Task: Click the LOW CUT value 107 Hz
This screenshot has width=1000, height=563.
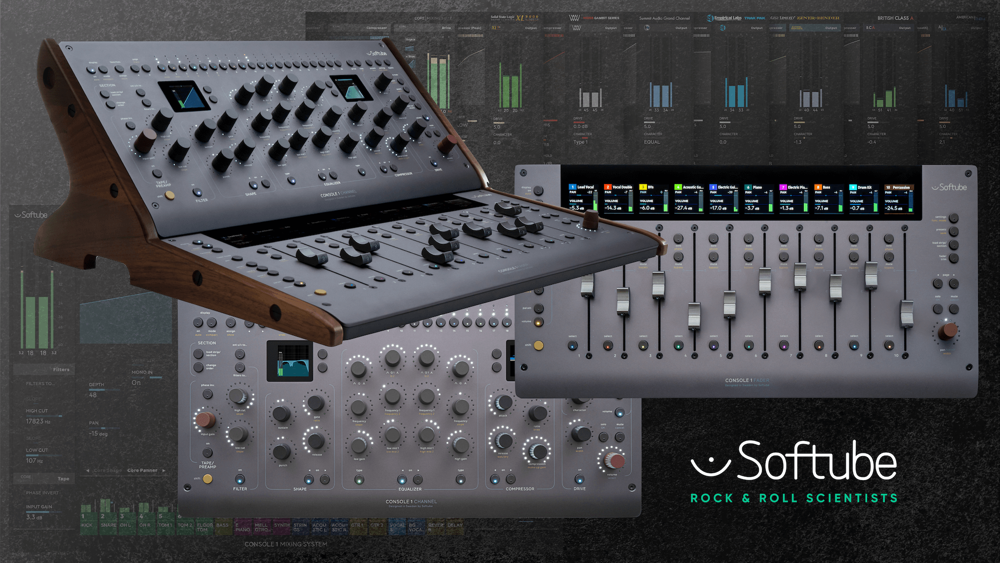Action: (34, 461)
